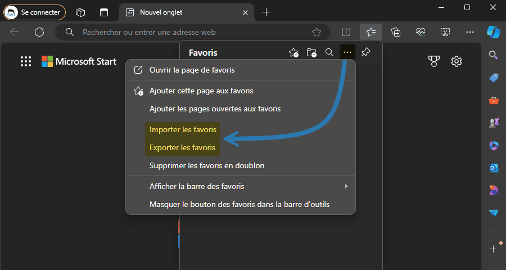Click the three-dot options in Favoris panel
The image size is (506, 270).
tap(347, 52)
